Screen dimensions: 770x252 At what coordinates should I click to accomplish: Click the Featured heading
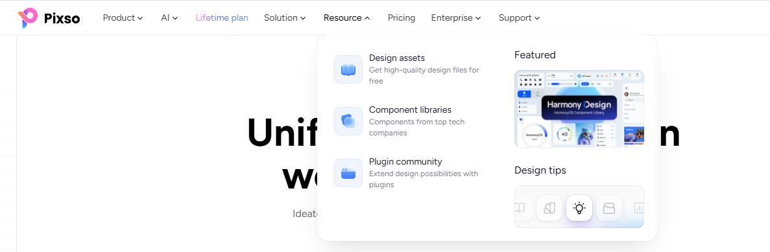535,55
